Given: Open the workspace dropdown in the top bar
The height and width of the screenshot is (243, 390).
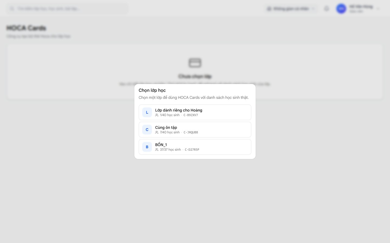Looking at the screenshot, I should point(291,9).
